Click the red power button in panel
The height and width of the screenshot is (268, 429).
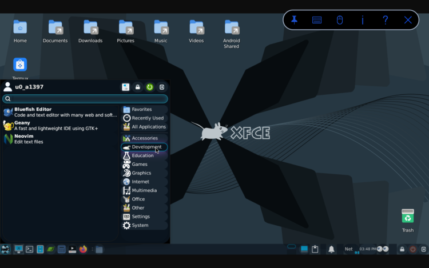[x=413, y=249]
